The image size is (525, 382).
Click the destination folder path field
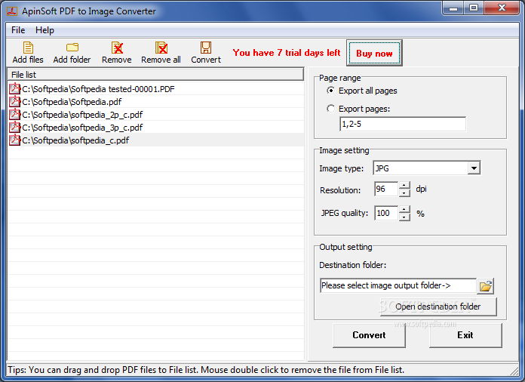pyautogui.click(x=398, y=285)
